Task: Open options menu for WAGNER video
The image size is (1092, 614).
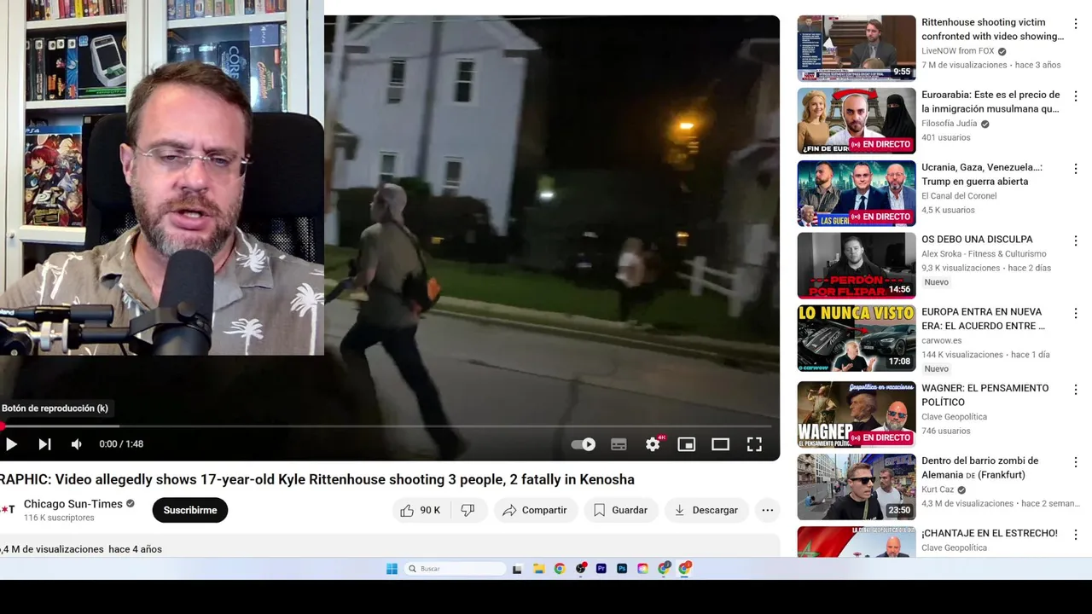Action: pyautogui.click(x=1076, y=390)
